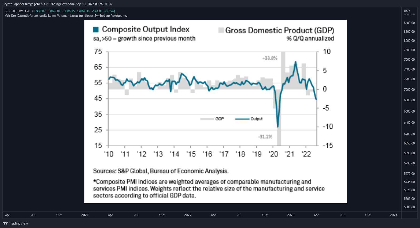
Task: Click the 8400.00 price axis label
Action: [409, 23]
